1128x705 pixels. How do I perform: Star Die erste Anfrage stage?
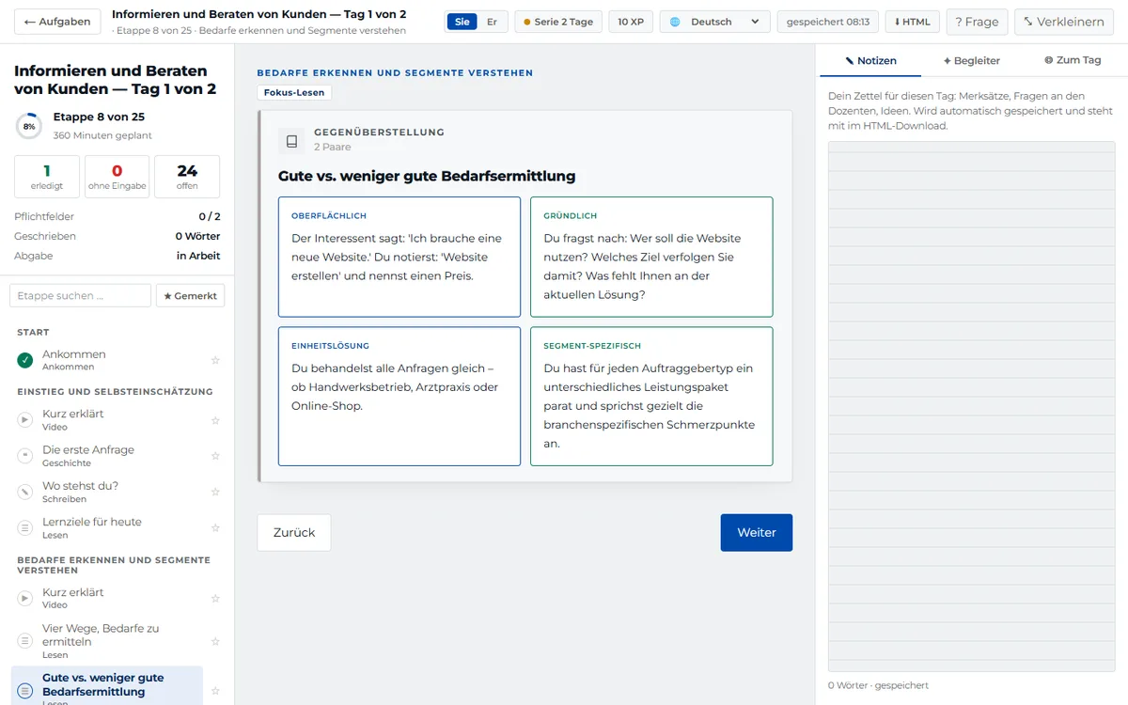215,456
